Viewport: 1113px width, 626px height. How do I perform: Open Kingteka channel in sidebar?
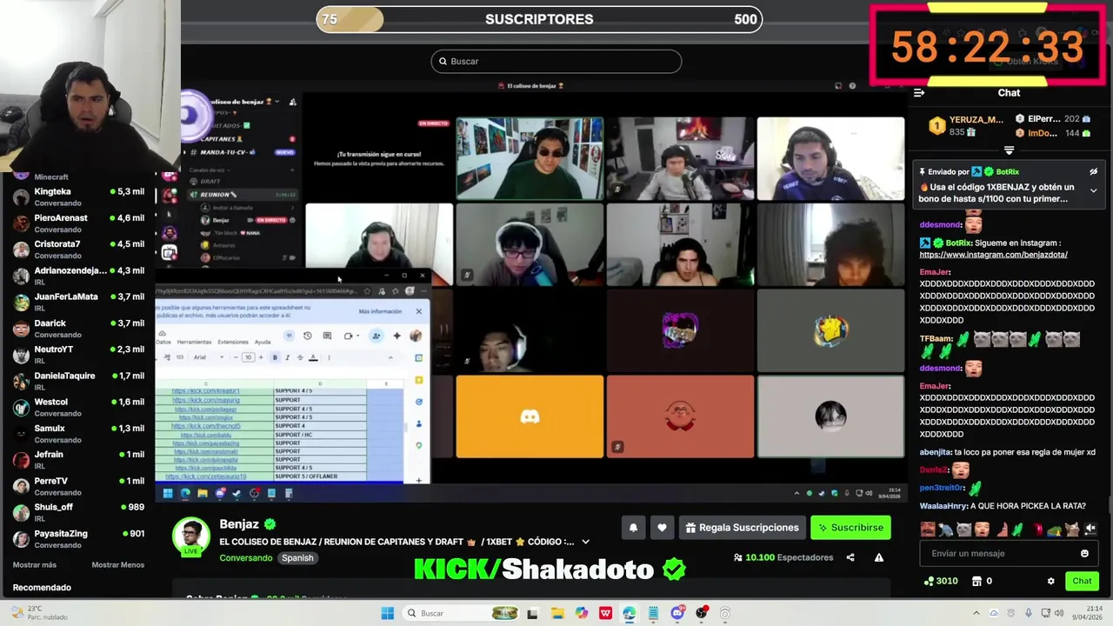pos(78,196)
